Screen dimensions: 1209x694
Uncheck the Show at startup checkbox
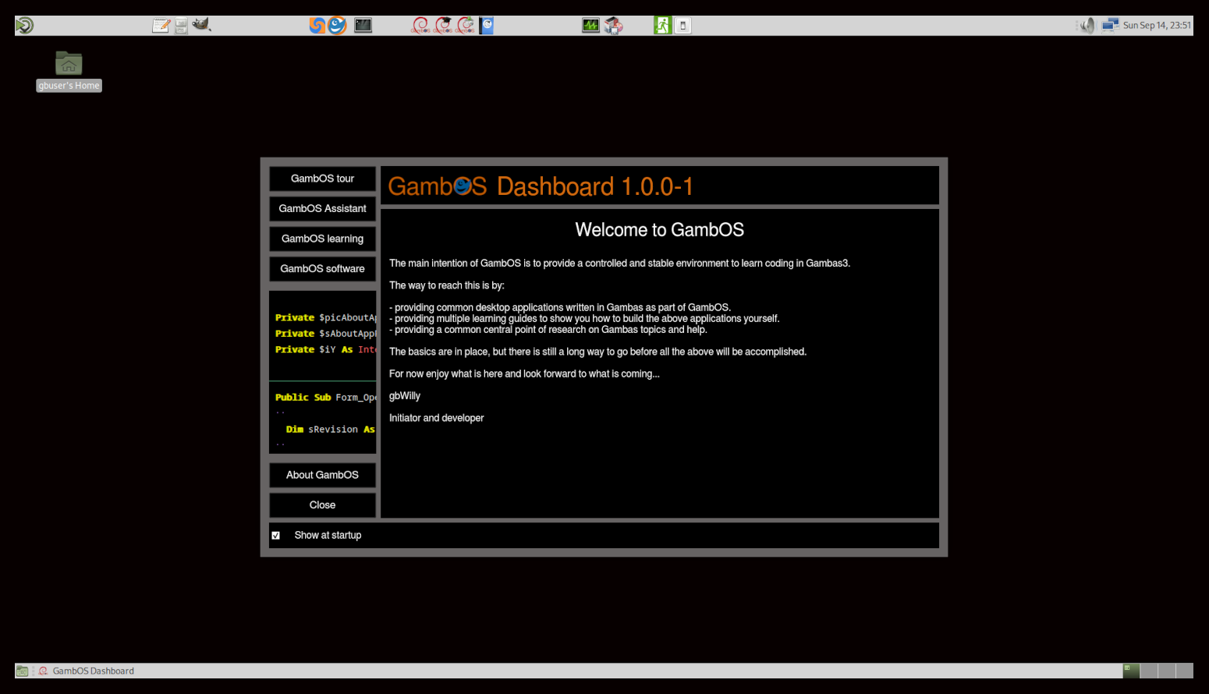coord(275,536)
